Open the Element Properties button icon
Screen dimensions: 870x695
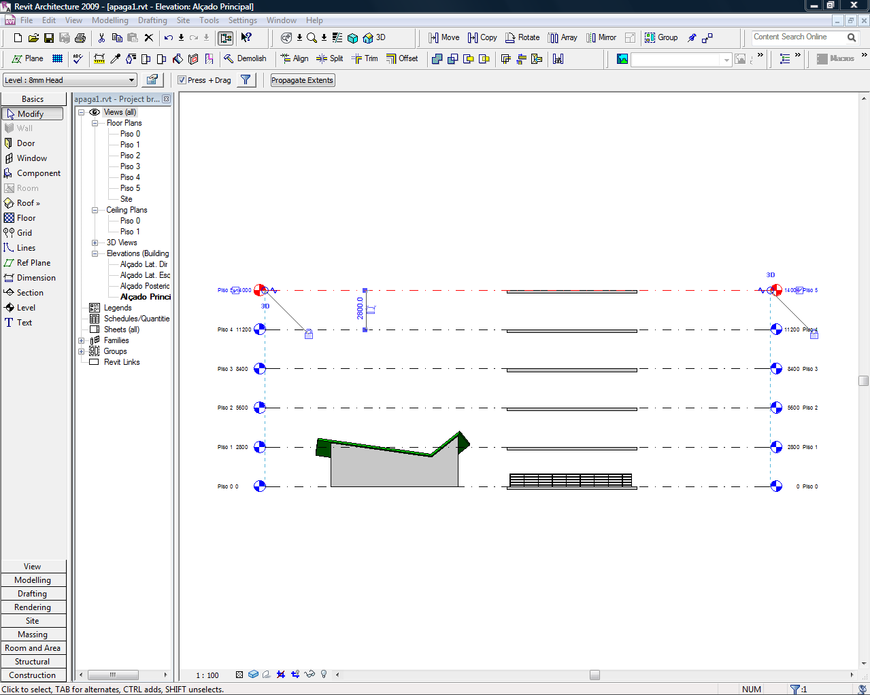[152, 80]
